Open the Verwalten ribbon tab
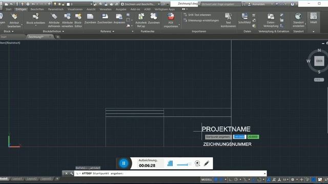Viewport: 328px width, 184px height. [106, 9]
